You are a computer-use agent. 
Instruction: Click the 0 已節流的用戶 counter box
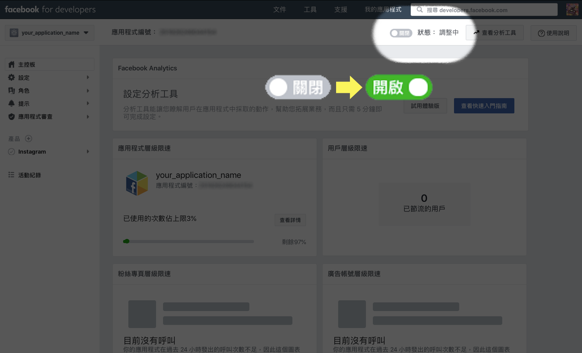point(424,204)
